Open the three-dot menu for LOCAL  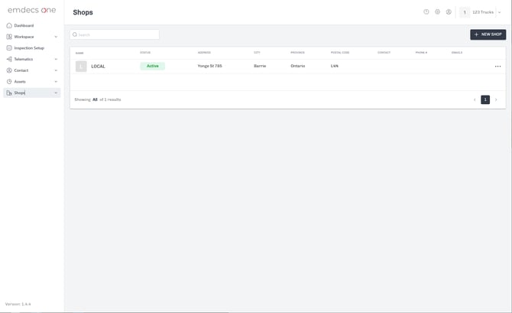click(x=497, y=67)
